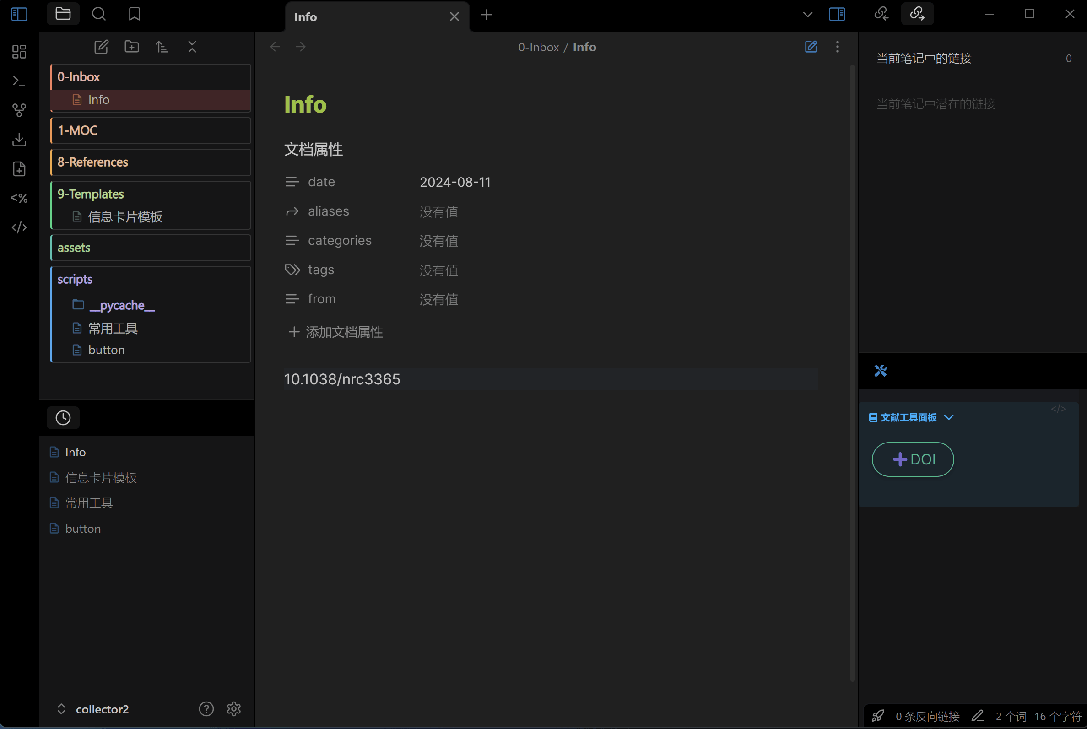The image size is (1087, 729).
Task: Collapse the 文献工具面板 callout
Action: 949,417
